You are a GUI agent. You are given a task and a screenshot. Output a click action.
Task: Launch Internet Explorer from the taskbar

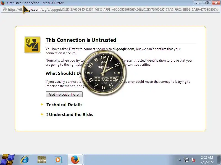point(25,160)
